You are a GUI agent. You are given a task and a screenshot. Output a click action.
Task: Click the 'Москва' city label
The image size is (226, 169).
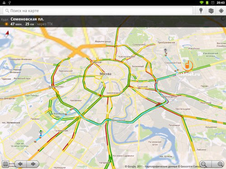pos(105,74)
